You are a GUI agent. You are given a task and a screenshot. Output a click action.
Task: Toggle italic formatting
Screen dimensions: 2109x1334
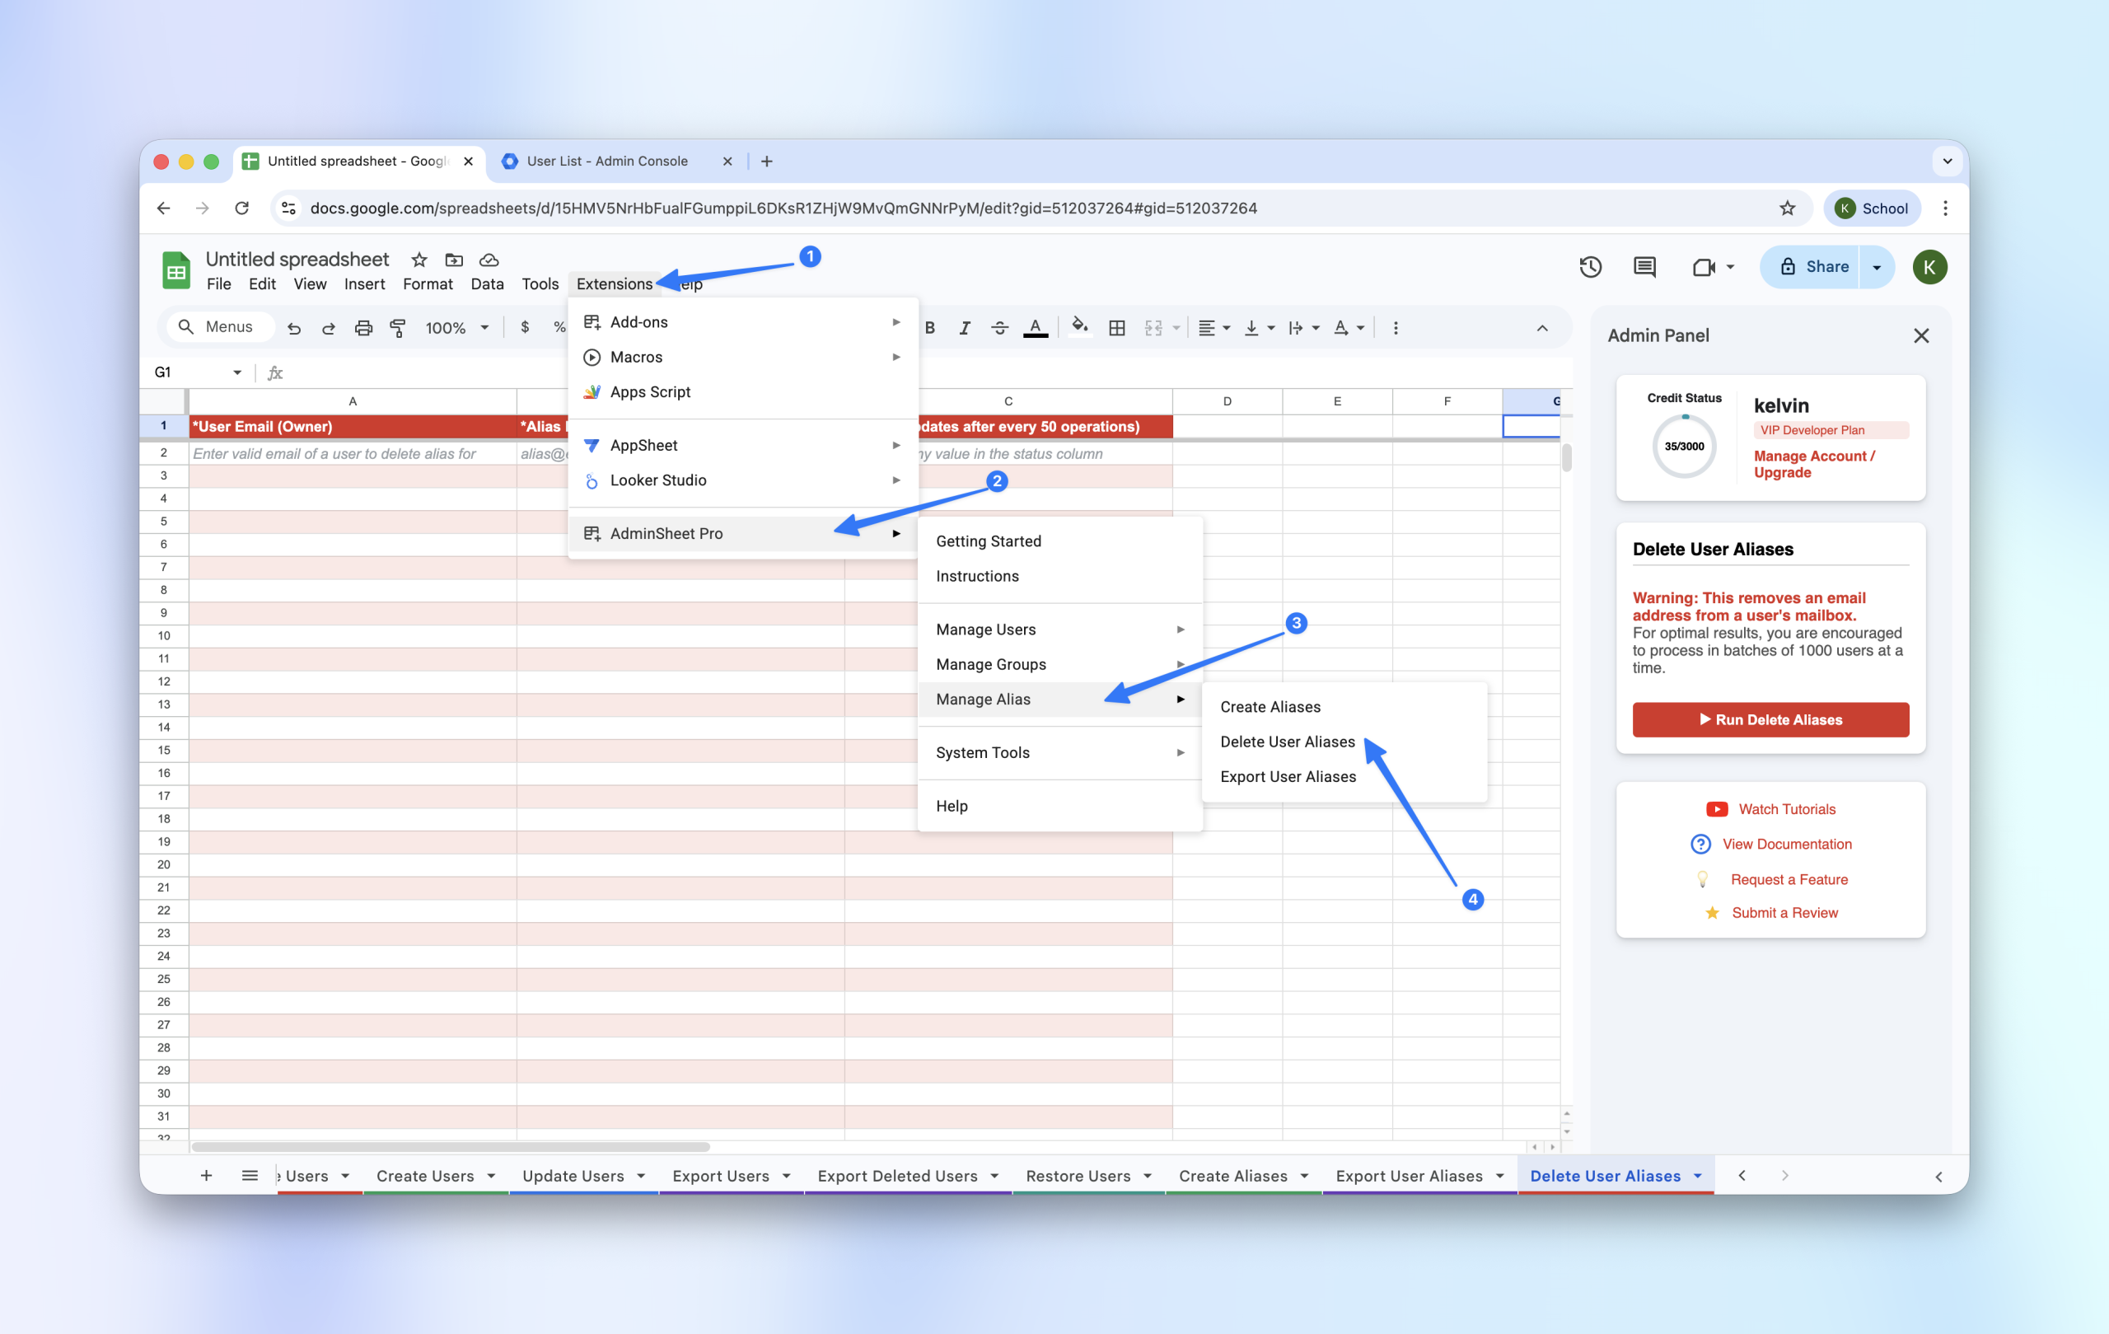point(964,328)
